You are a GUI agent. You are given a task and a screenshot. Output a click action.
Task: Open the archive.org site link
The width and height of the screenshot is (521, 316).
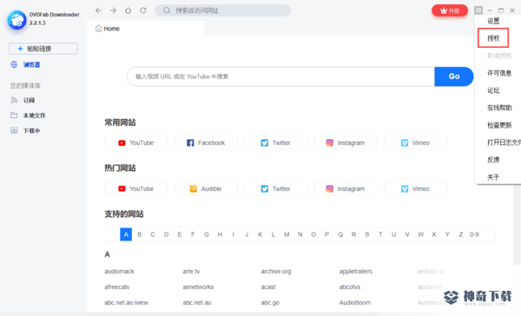276,271
